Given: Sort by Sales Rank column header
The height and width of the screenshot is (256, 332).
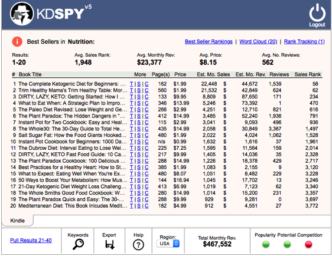Looking at the screenshot, I should click(308, 74).
